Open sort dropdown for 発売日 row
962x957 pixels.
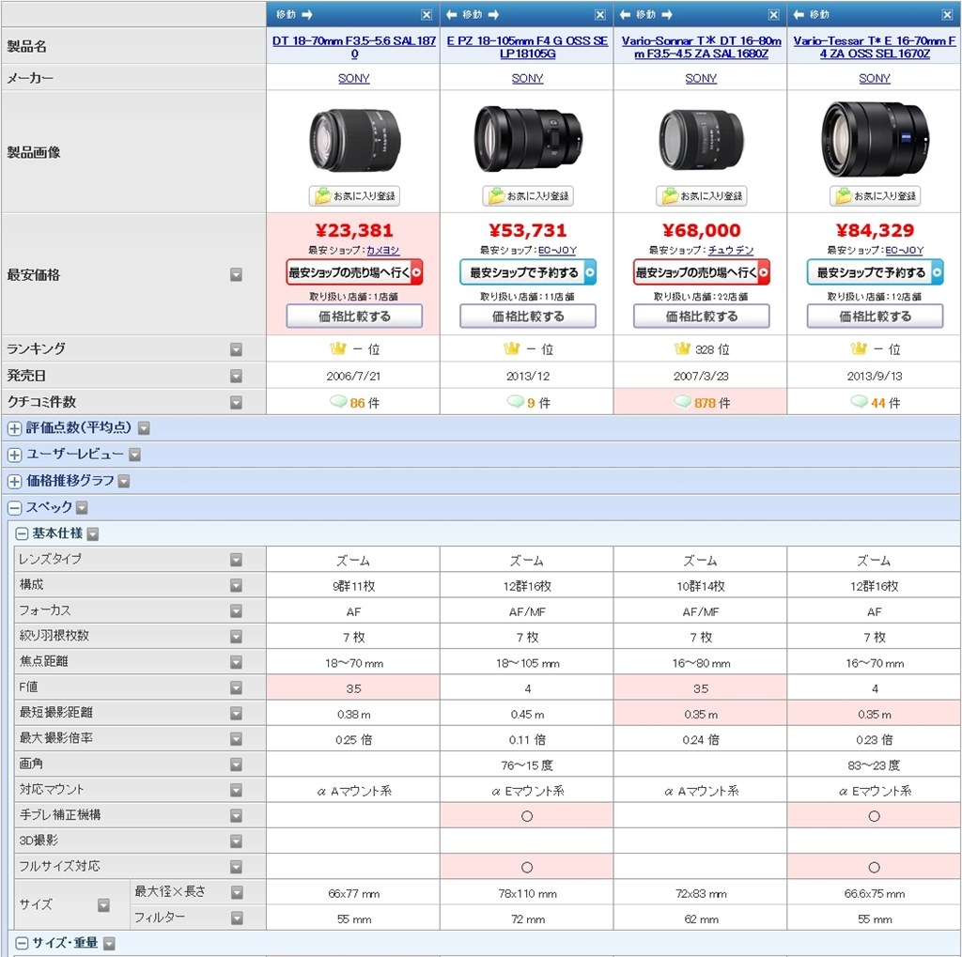pos(236,376)
